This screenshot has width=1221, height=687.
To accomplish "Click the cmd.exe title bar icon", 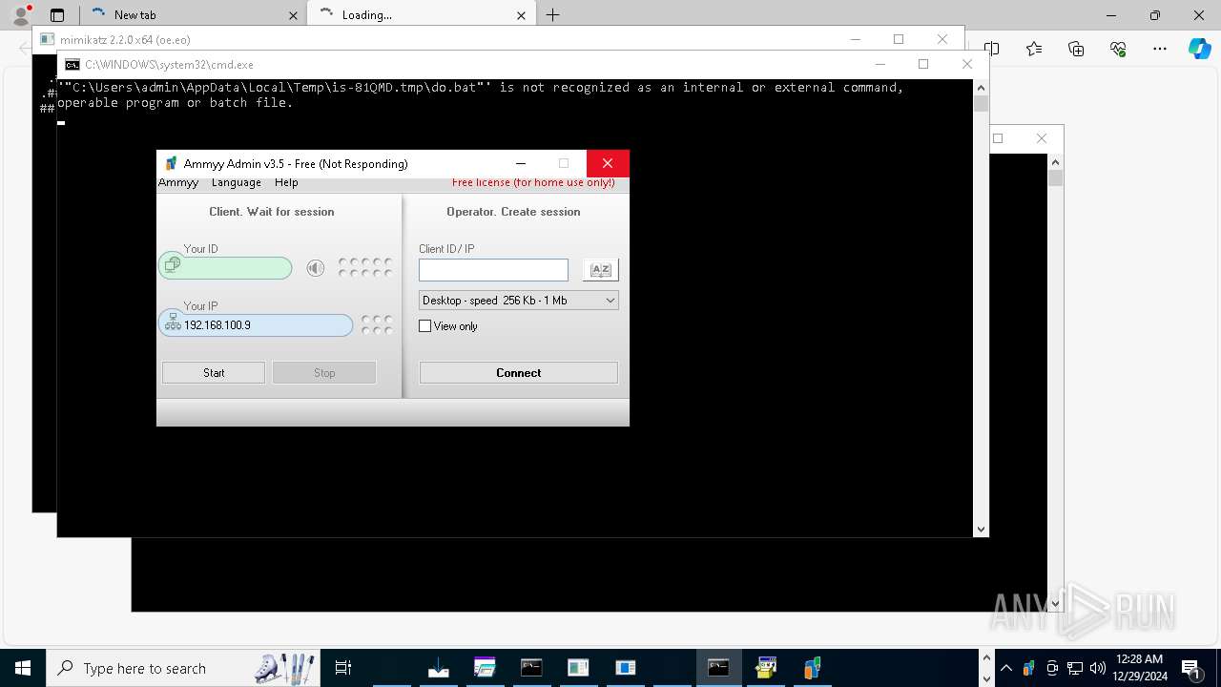I will (72, 65).
